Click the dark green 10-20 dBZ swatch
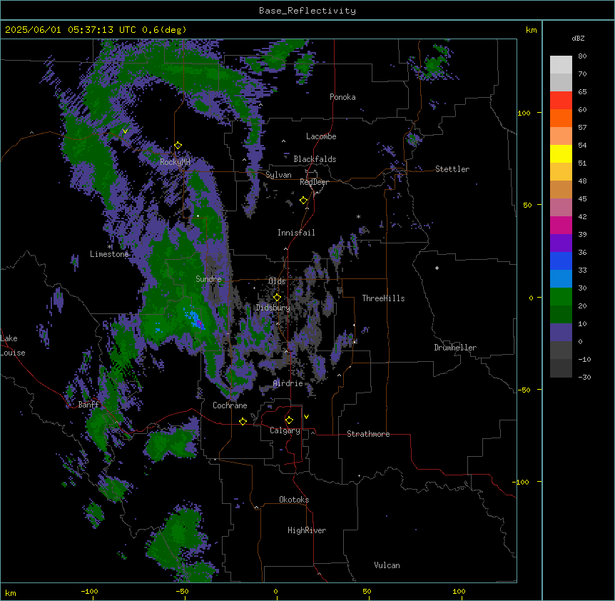The image size is (615, 601). click(x=561, y=315)
